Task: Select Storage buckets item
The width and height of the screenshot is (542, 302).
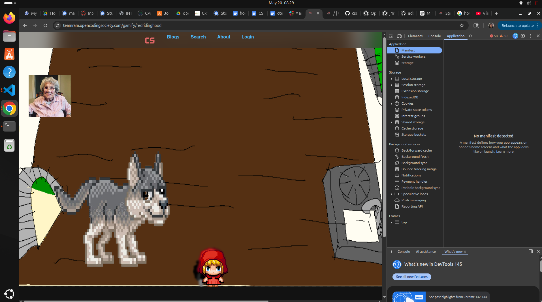Action: coord(414,135)
